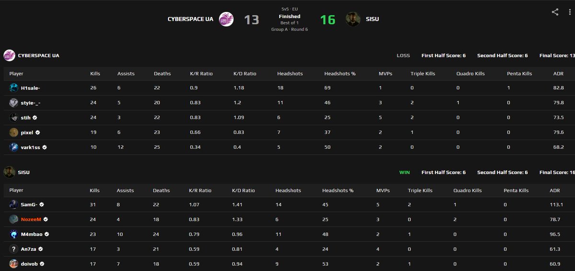Screen dimensions: 575x271
Task: Sort SISU table by K/D Ratio column
Action: (x=243, y=190)
